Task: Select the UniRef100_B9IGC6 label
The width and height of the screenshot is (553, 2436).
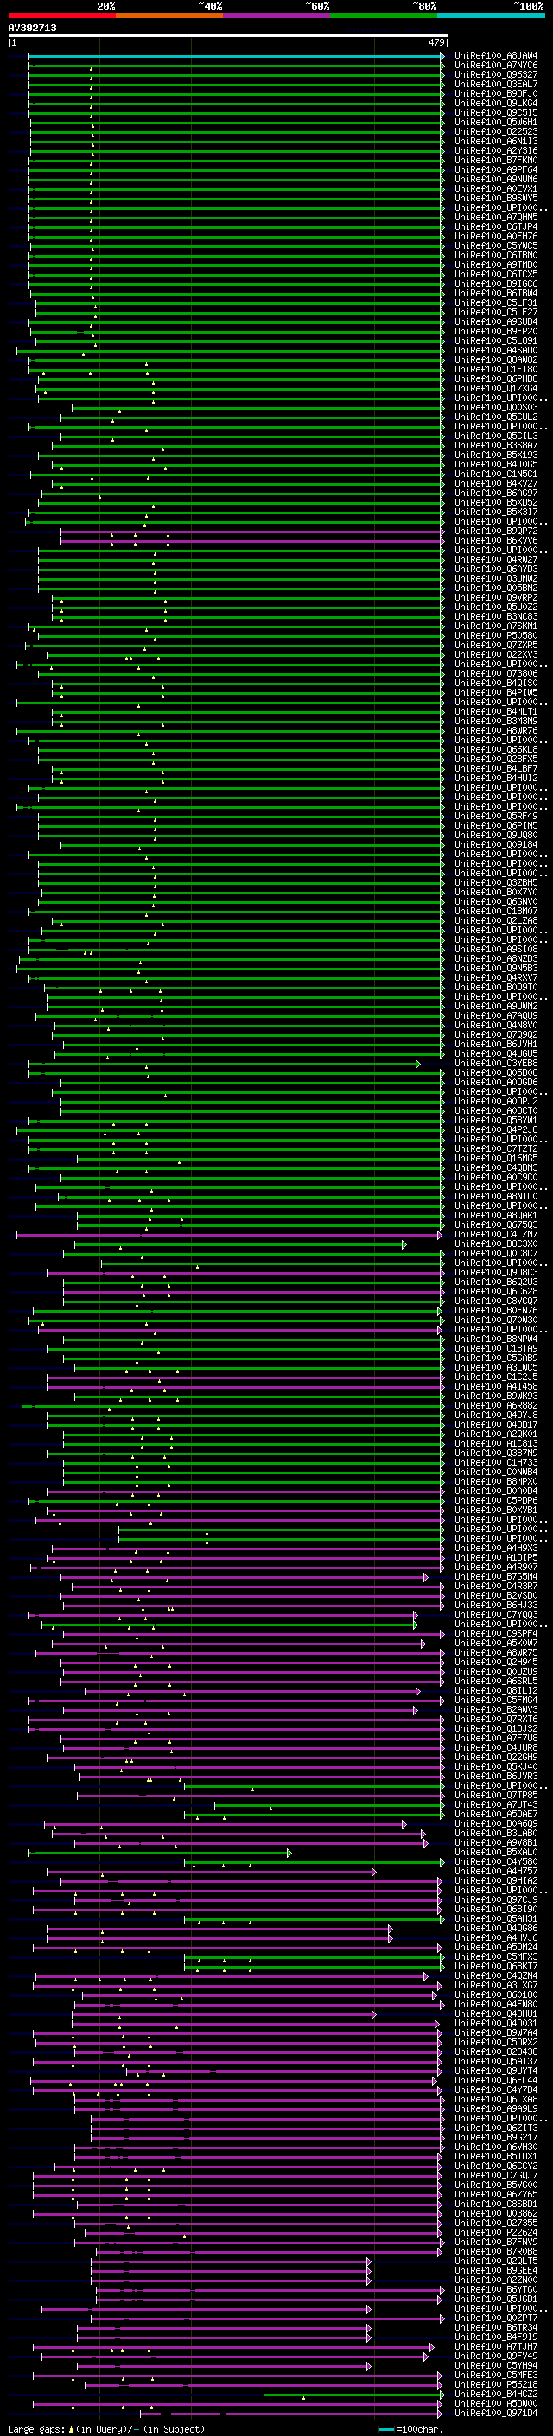Action: pyautogui.click(x=496, y=283)
